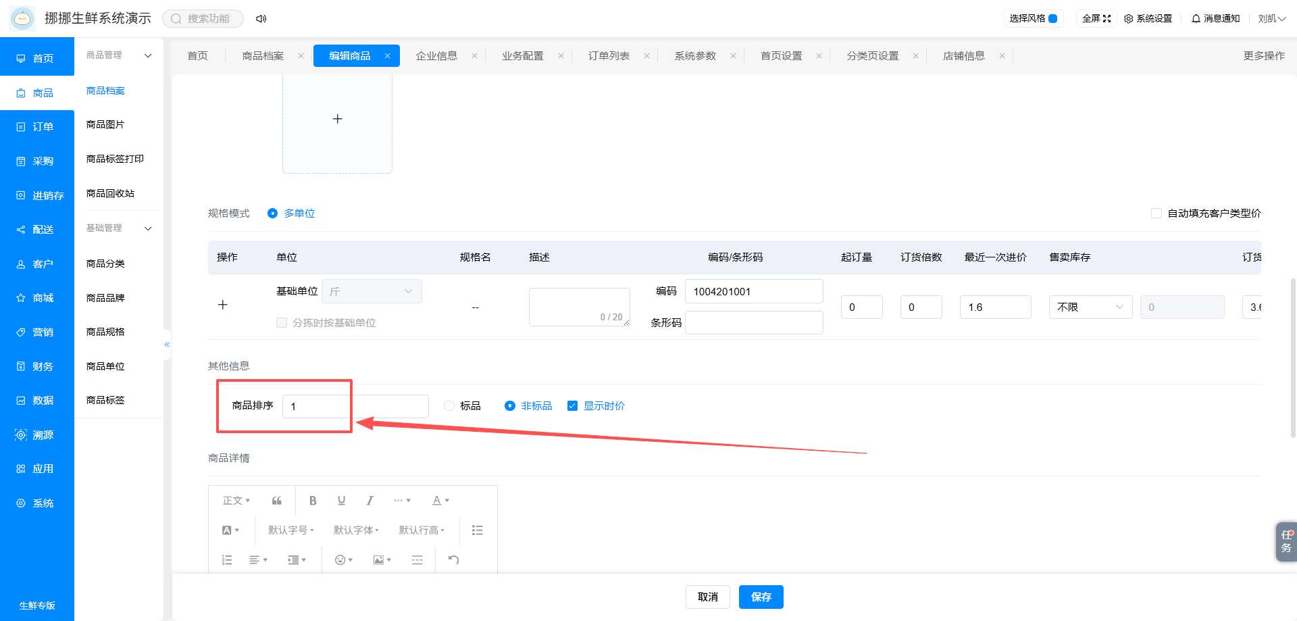Click the 商品排序 input field
This screenshot has height=621, width=1297.
pos(355,406)
